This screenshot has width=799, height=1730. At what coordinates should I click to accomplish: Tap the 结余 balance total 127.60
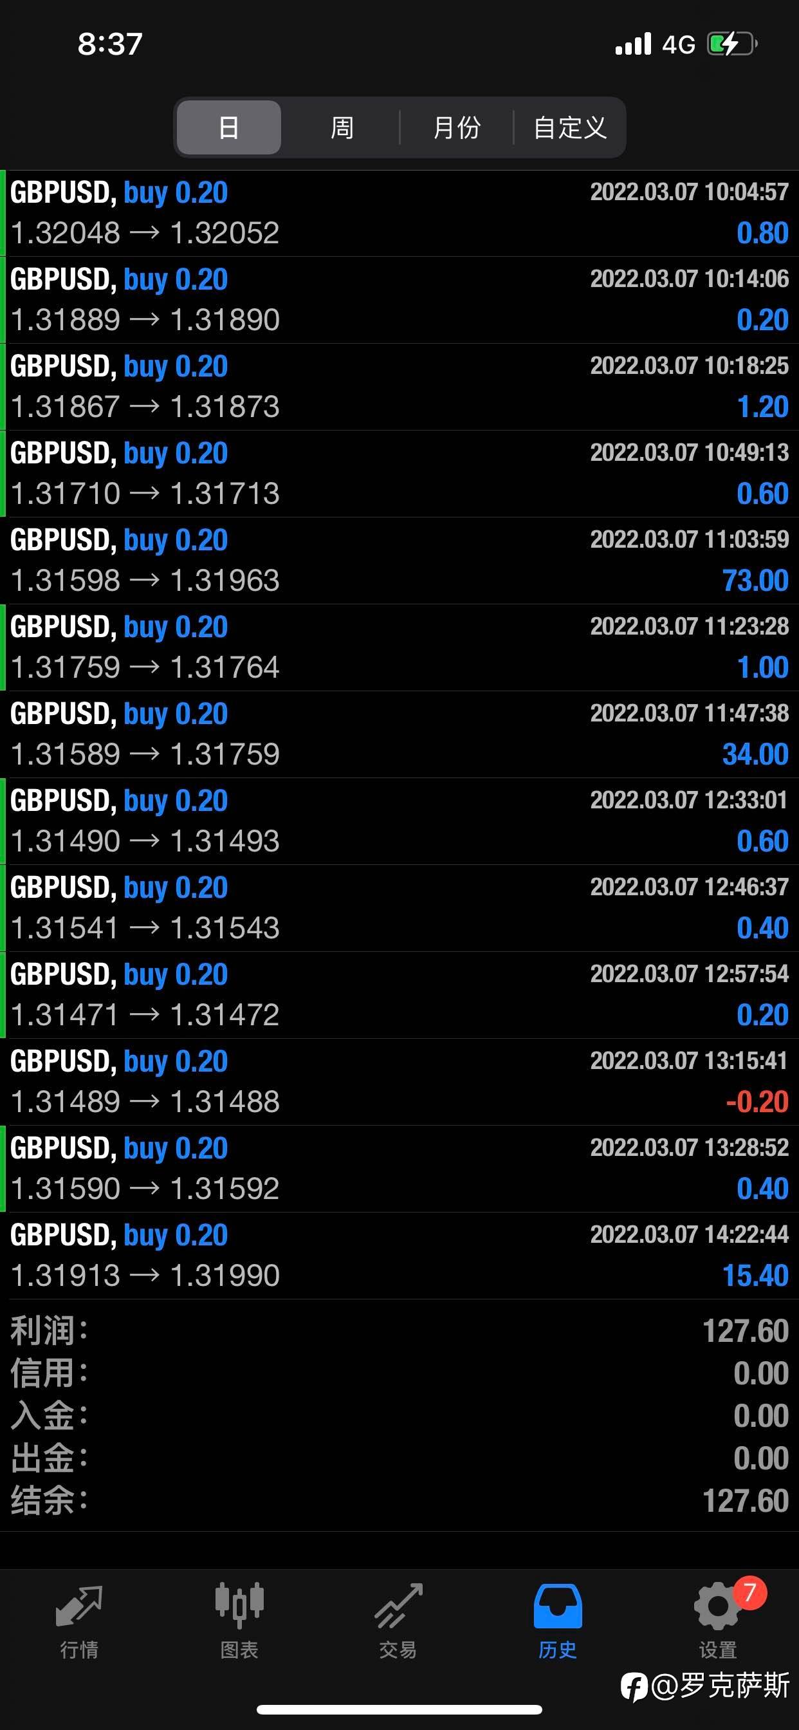coord(746,1501)
